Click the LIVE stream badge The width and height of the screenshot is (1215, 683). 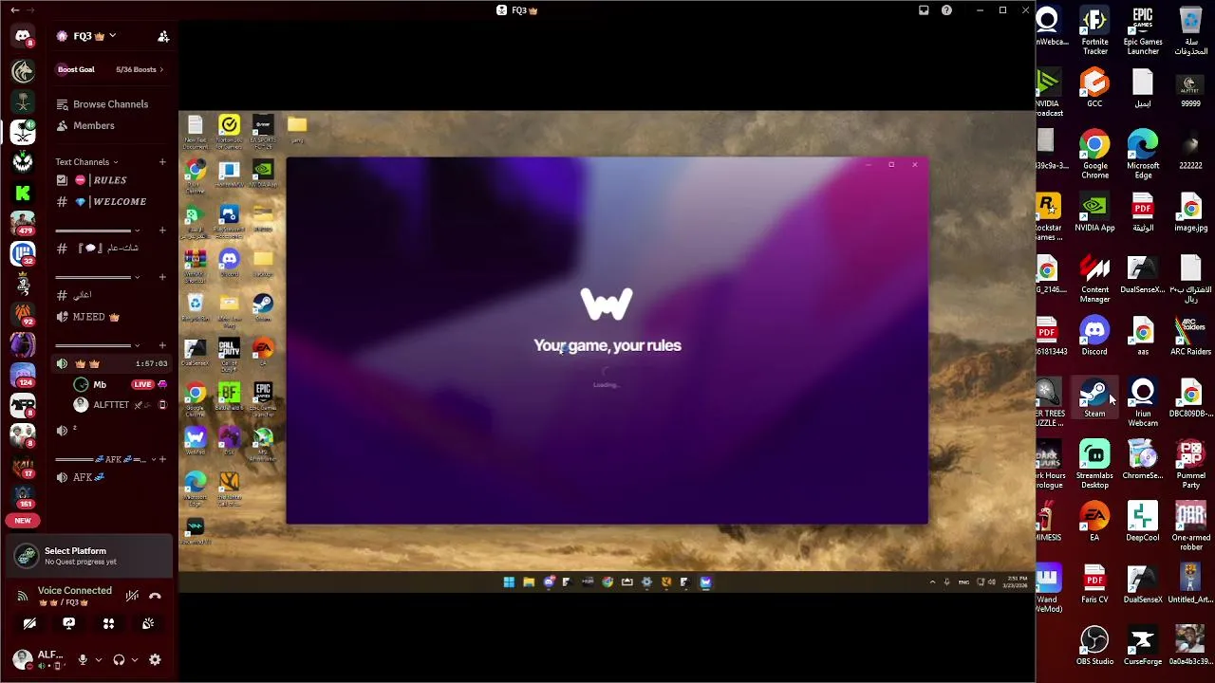142,384
